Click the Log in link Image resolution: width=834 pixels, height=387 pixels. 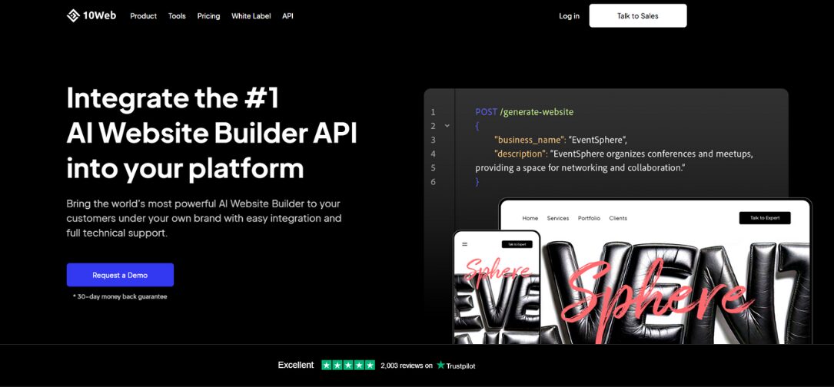tap(569, 16)
